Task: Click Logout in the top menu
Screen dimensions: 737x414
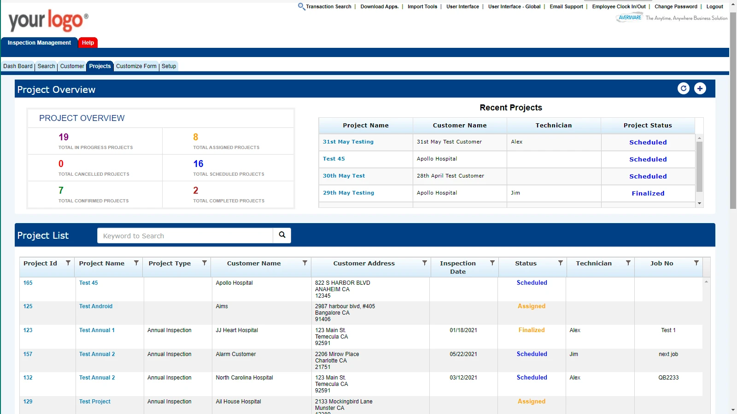Action: tap(714, 6)
